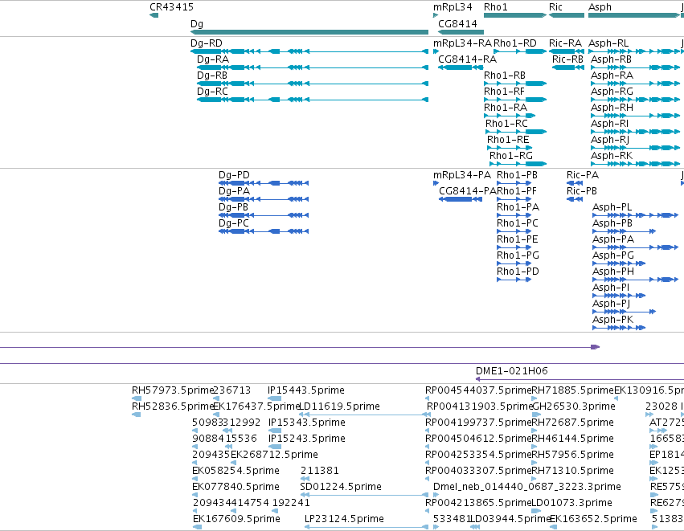Click the Dg-RC transcript label
Screen dimensions: 684x531
(212, 92)
